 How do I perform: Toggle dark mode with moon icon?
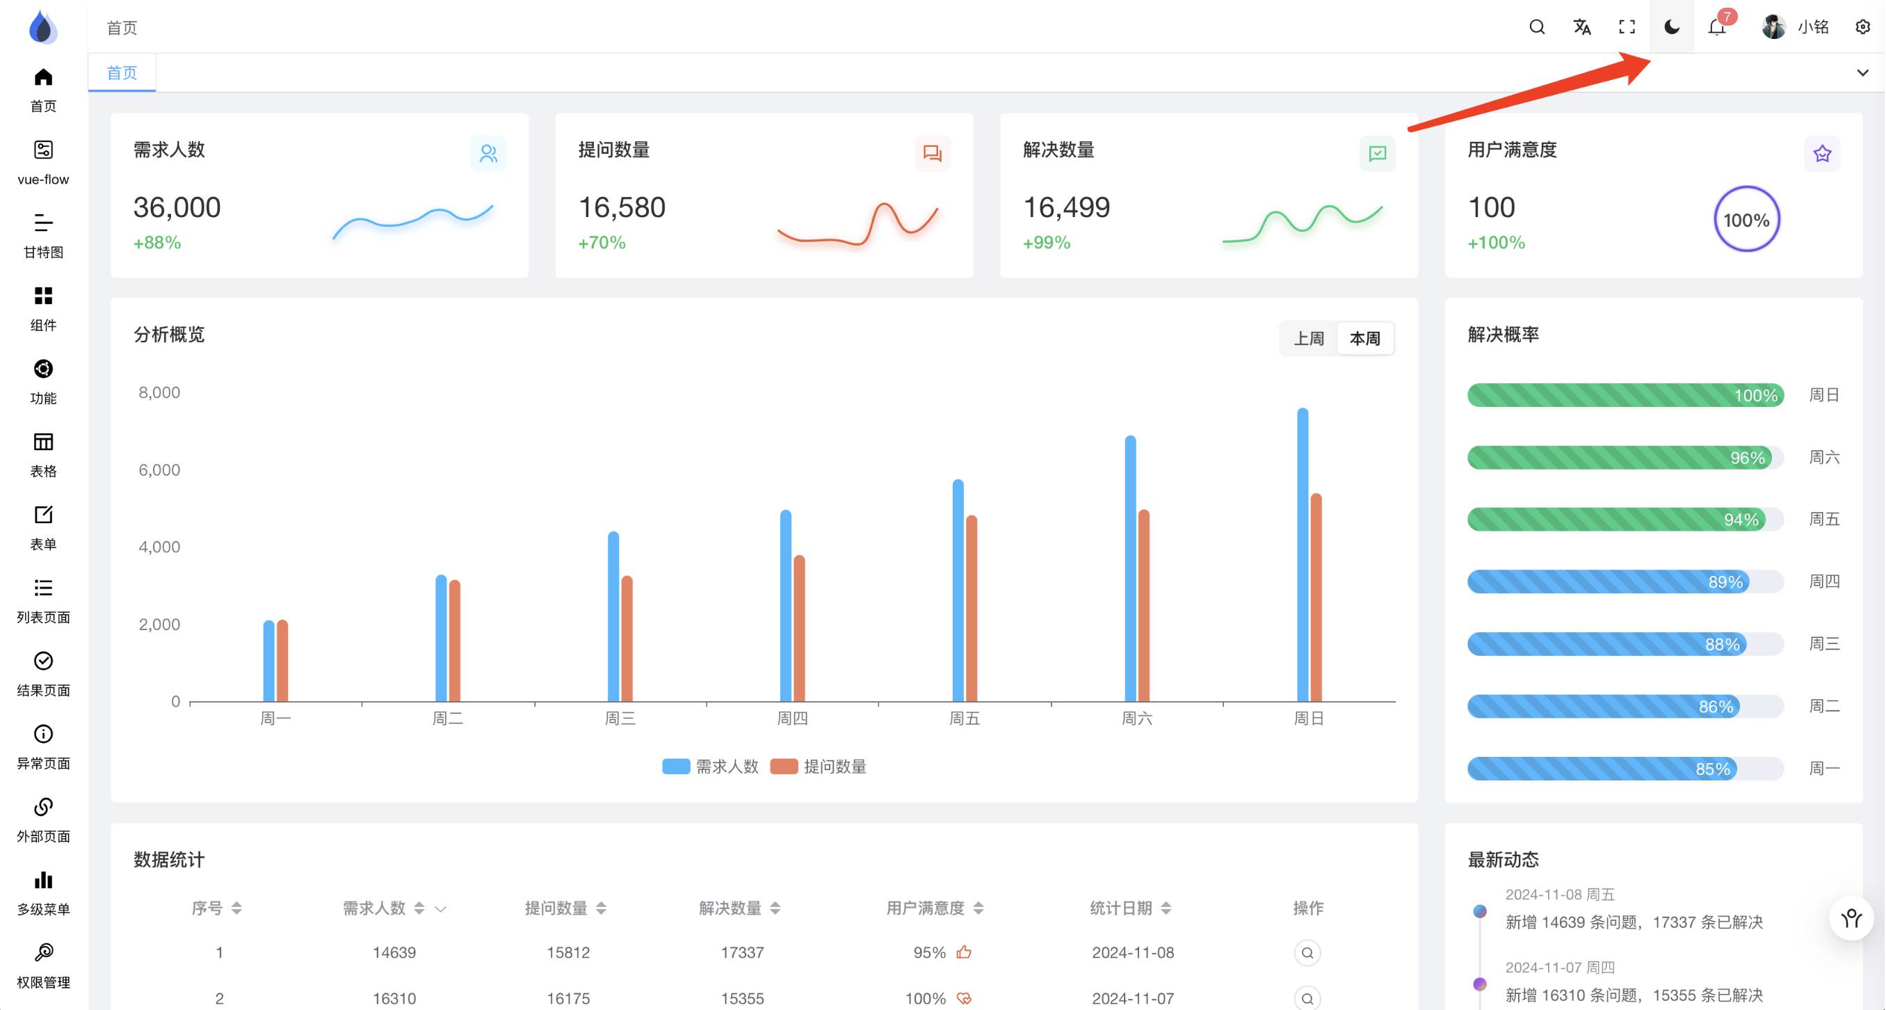coord(1672,27)
